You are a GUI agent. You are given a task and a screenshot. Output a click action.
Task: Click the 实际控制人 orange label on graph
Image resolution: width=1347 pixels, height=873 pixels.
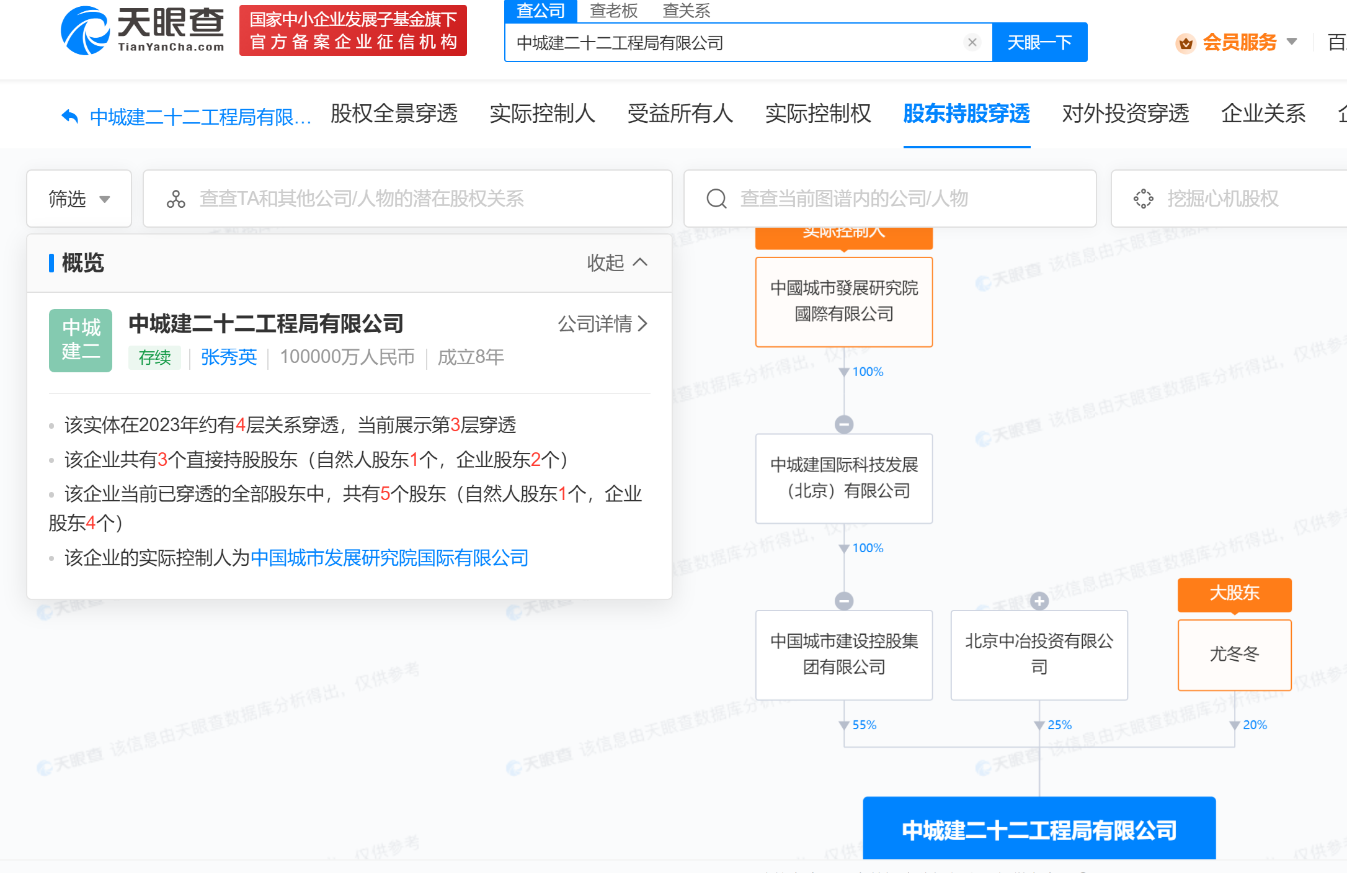tap(844, 238)
